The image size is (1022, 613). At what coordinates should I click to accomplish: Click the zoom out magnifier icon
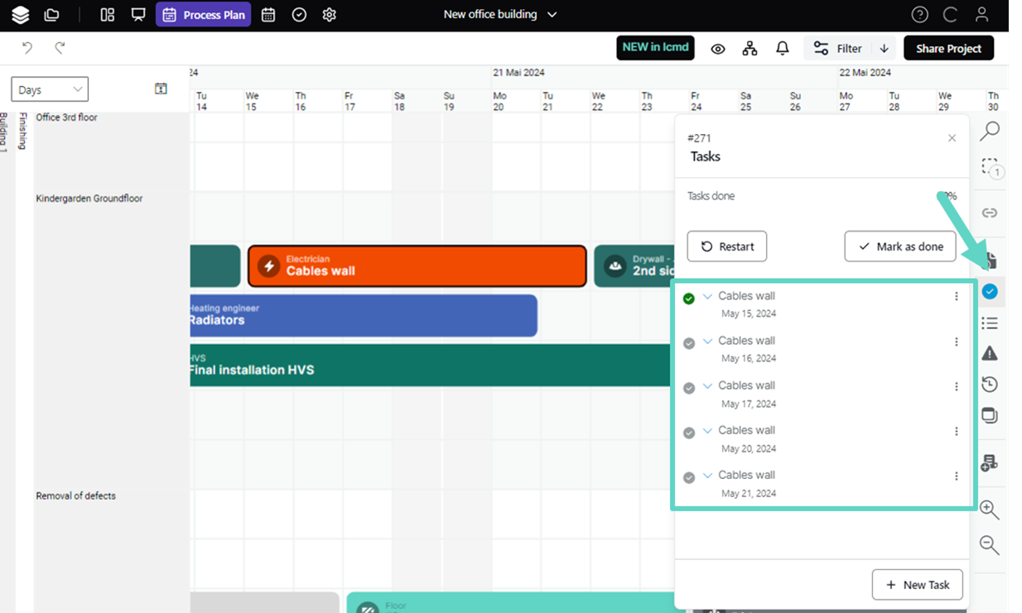pyautogui.click(x=989, y=544)
